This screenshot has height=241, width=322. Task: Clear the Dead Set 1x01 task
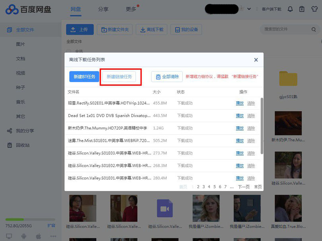251,116
